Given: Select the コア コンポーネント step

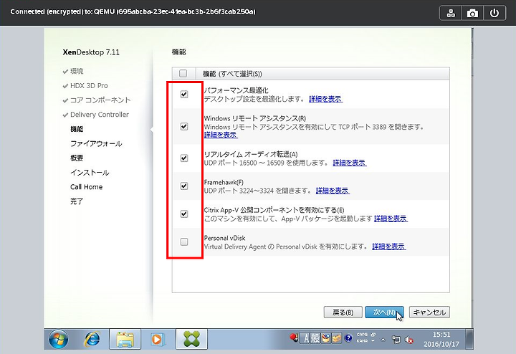Looking at the screenshot, I should [100, 100].
